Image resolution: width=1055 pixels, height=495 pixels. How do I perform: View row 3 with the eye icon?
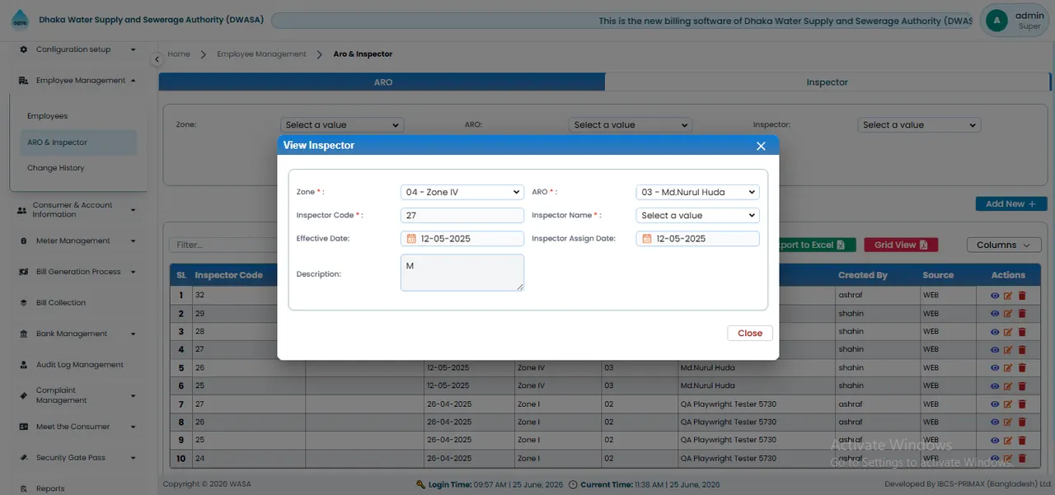[995, 331]
